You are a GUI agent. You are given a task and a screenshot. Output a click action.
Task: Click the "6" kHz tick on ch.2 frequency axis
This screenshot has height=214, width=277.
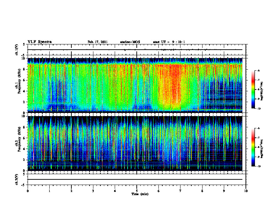24,138
